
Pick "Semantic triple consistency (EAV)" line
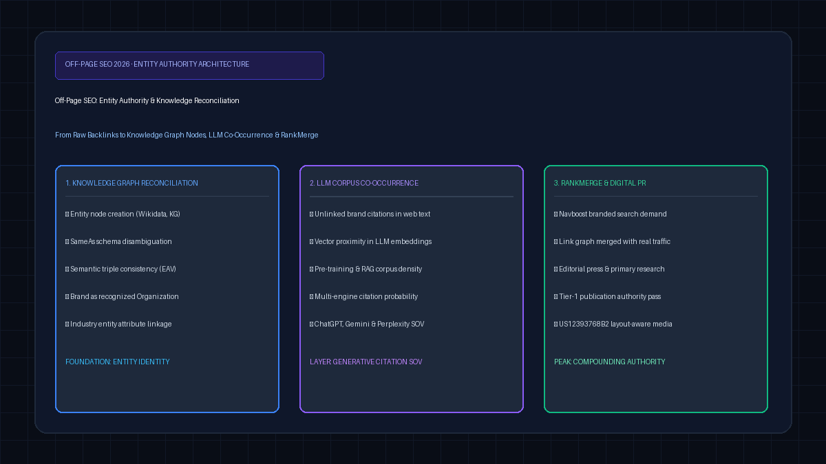coord(120,269)
